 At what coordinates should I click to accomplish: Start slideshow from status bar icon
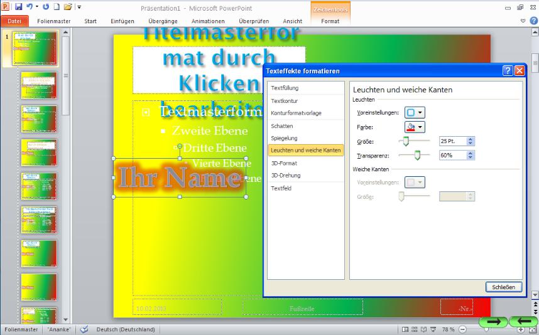pyautogui.click(x=433, y=329)
